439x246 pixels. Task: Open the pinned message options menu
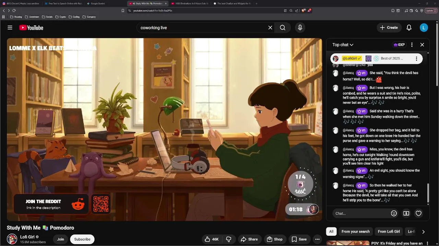[x=416, y=58]
